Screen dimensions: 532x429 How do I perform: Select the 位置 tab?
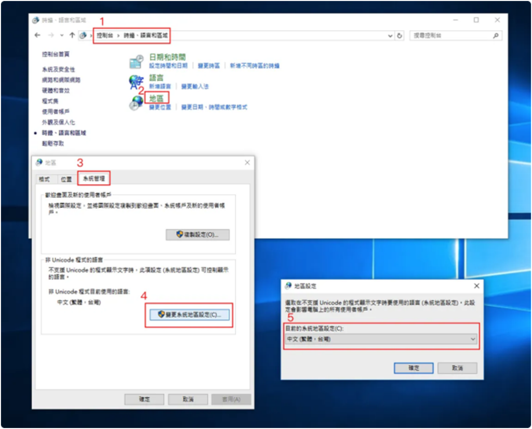coord(66,179)
